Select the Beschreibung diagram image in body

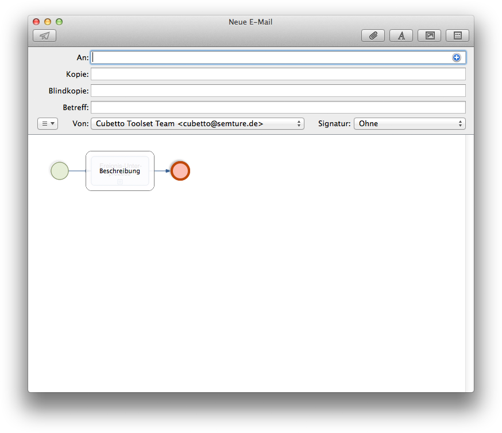click(120, 171)
